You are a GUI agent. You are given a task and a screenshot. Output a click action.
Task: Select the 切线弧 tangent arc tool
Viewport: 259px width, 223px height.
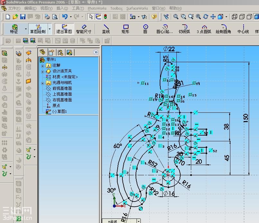coord(184,29)
